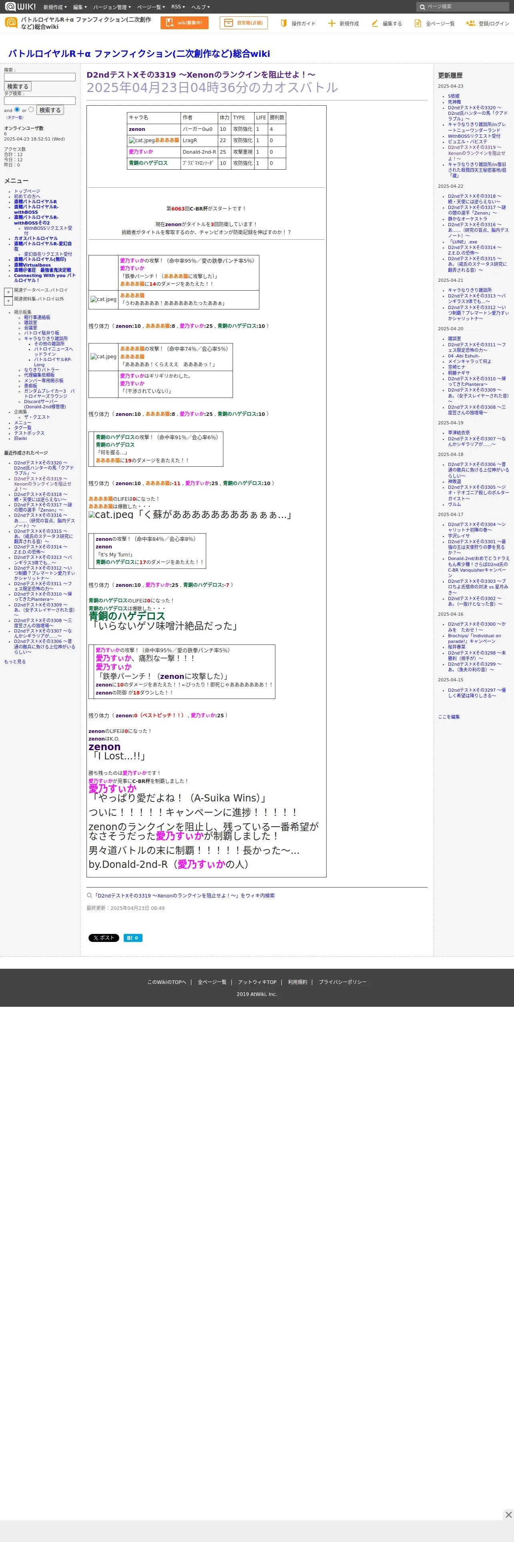This screenshot has height=1542, width=514.
Task: Open 草津結衣奈 in update history
Action: click(459, 432)
